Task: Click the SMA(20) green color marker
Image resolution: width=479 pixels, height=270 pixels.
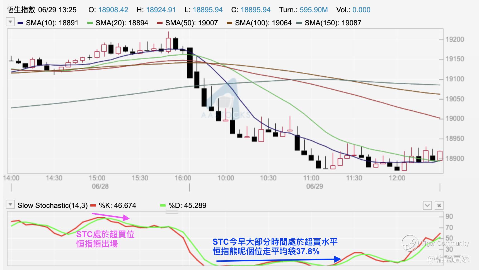Action: pos(90,23)
